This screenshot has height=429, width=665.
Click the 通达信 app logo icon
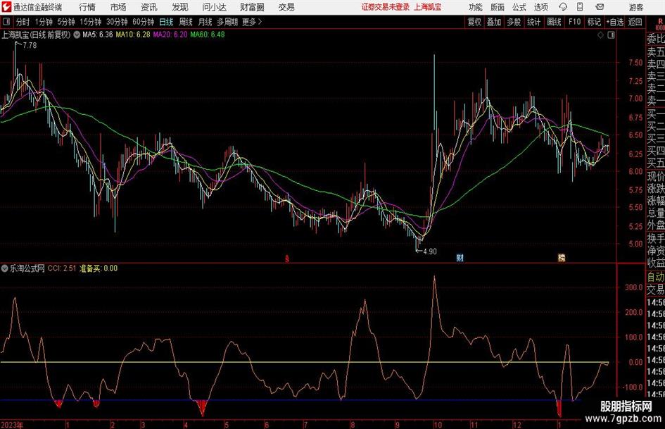tap(6, 7)
